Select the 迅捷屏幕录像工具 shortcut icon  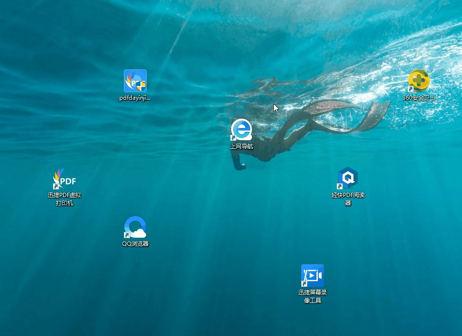(x=312, y=276)
